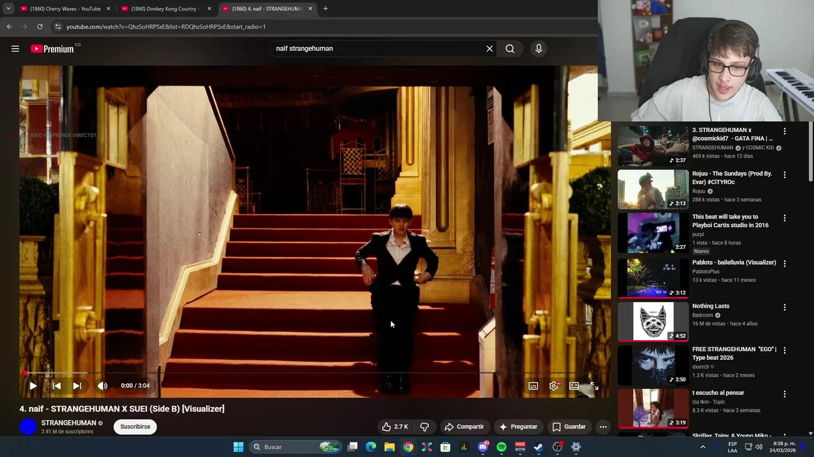
Task: Open more actions below the video
Action: [603, 427]
